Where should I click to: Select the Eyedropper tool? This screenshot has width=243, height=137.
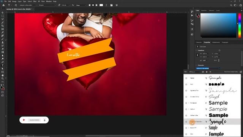tap(3, 32)
